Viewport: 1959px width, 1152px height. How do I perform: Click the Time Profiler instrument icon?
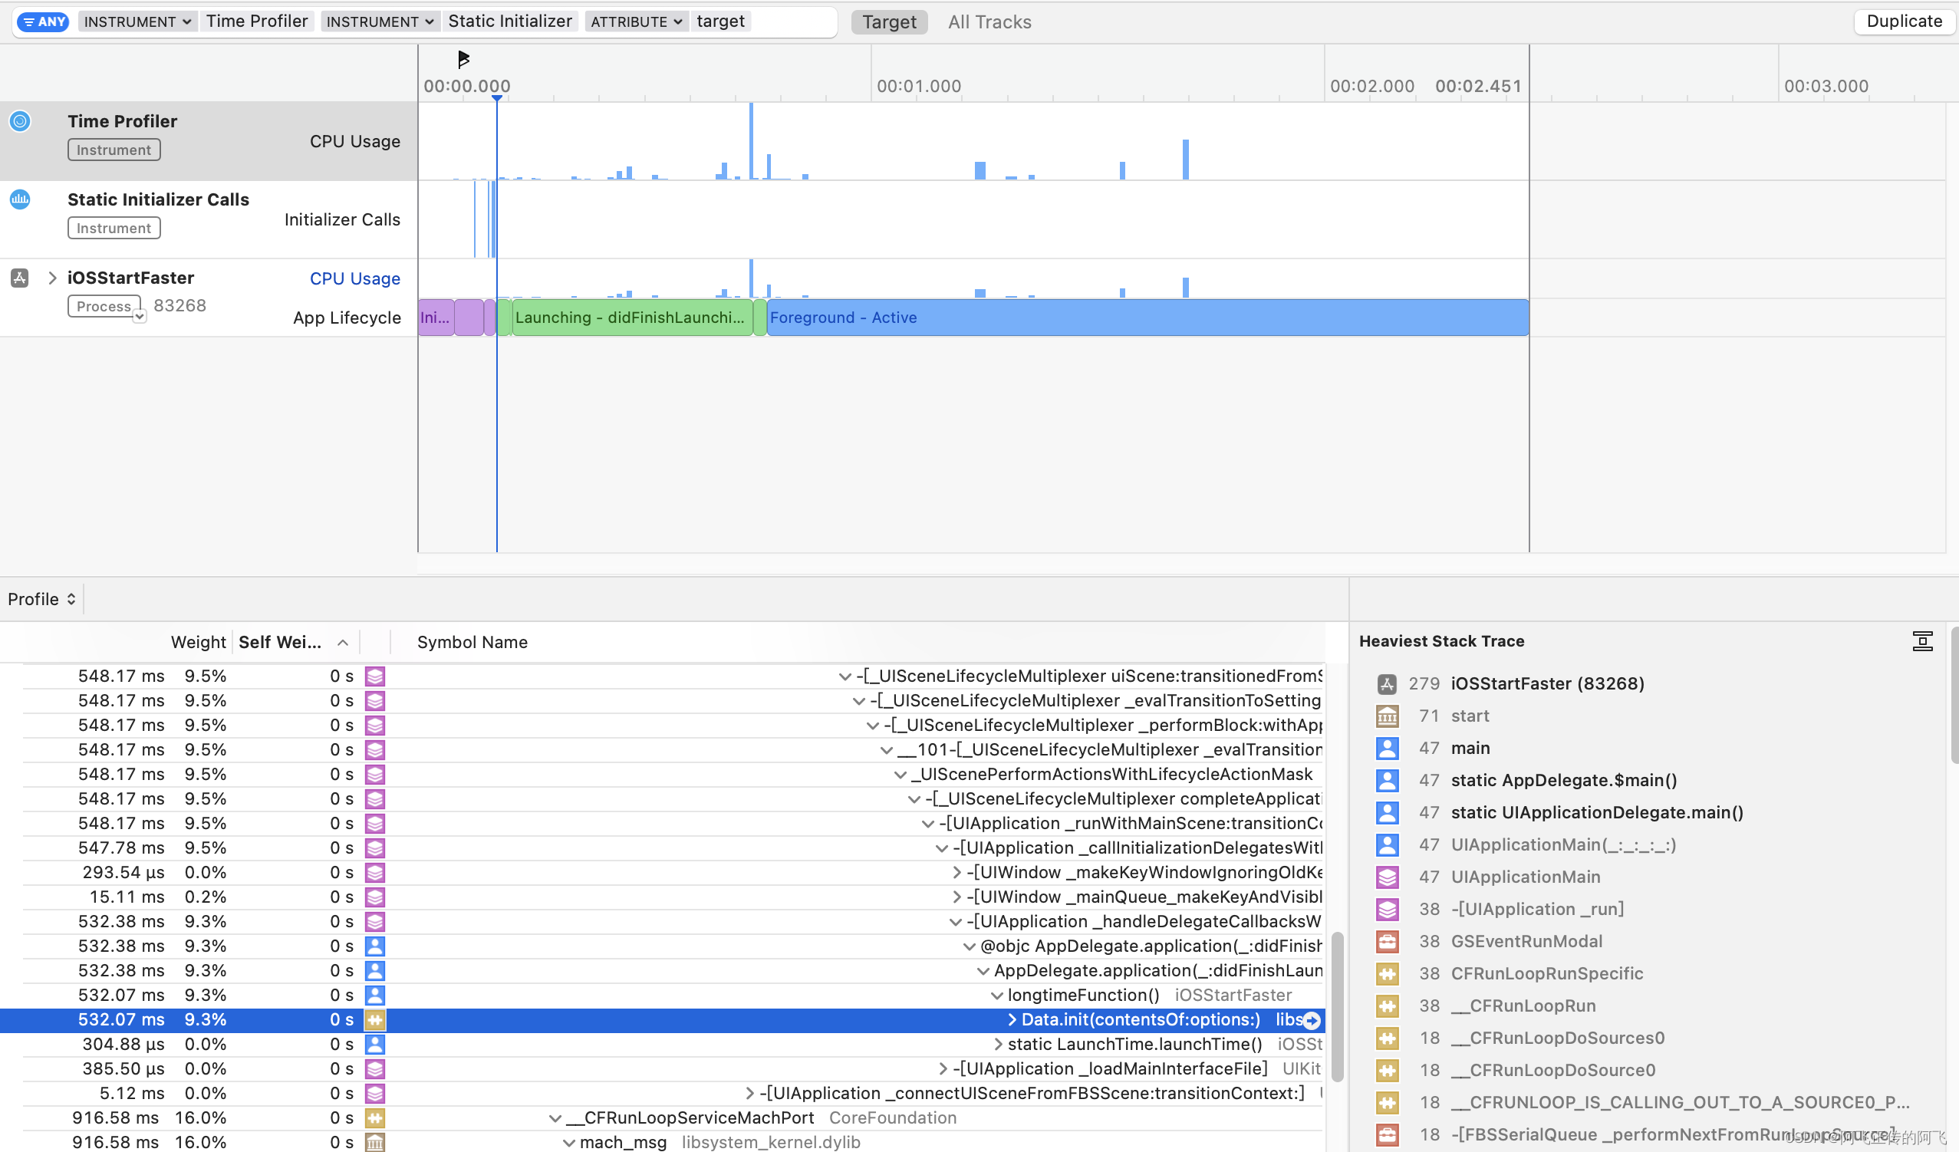pyautogui.click(x=20, y=121)
